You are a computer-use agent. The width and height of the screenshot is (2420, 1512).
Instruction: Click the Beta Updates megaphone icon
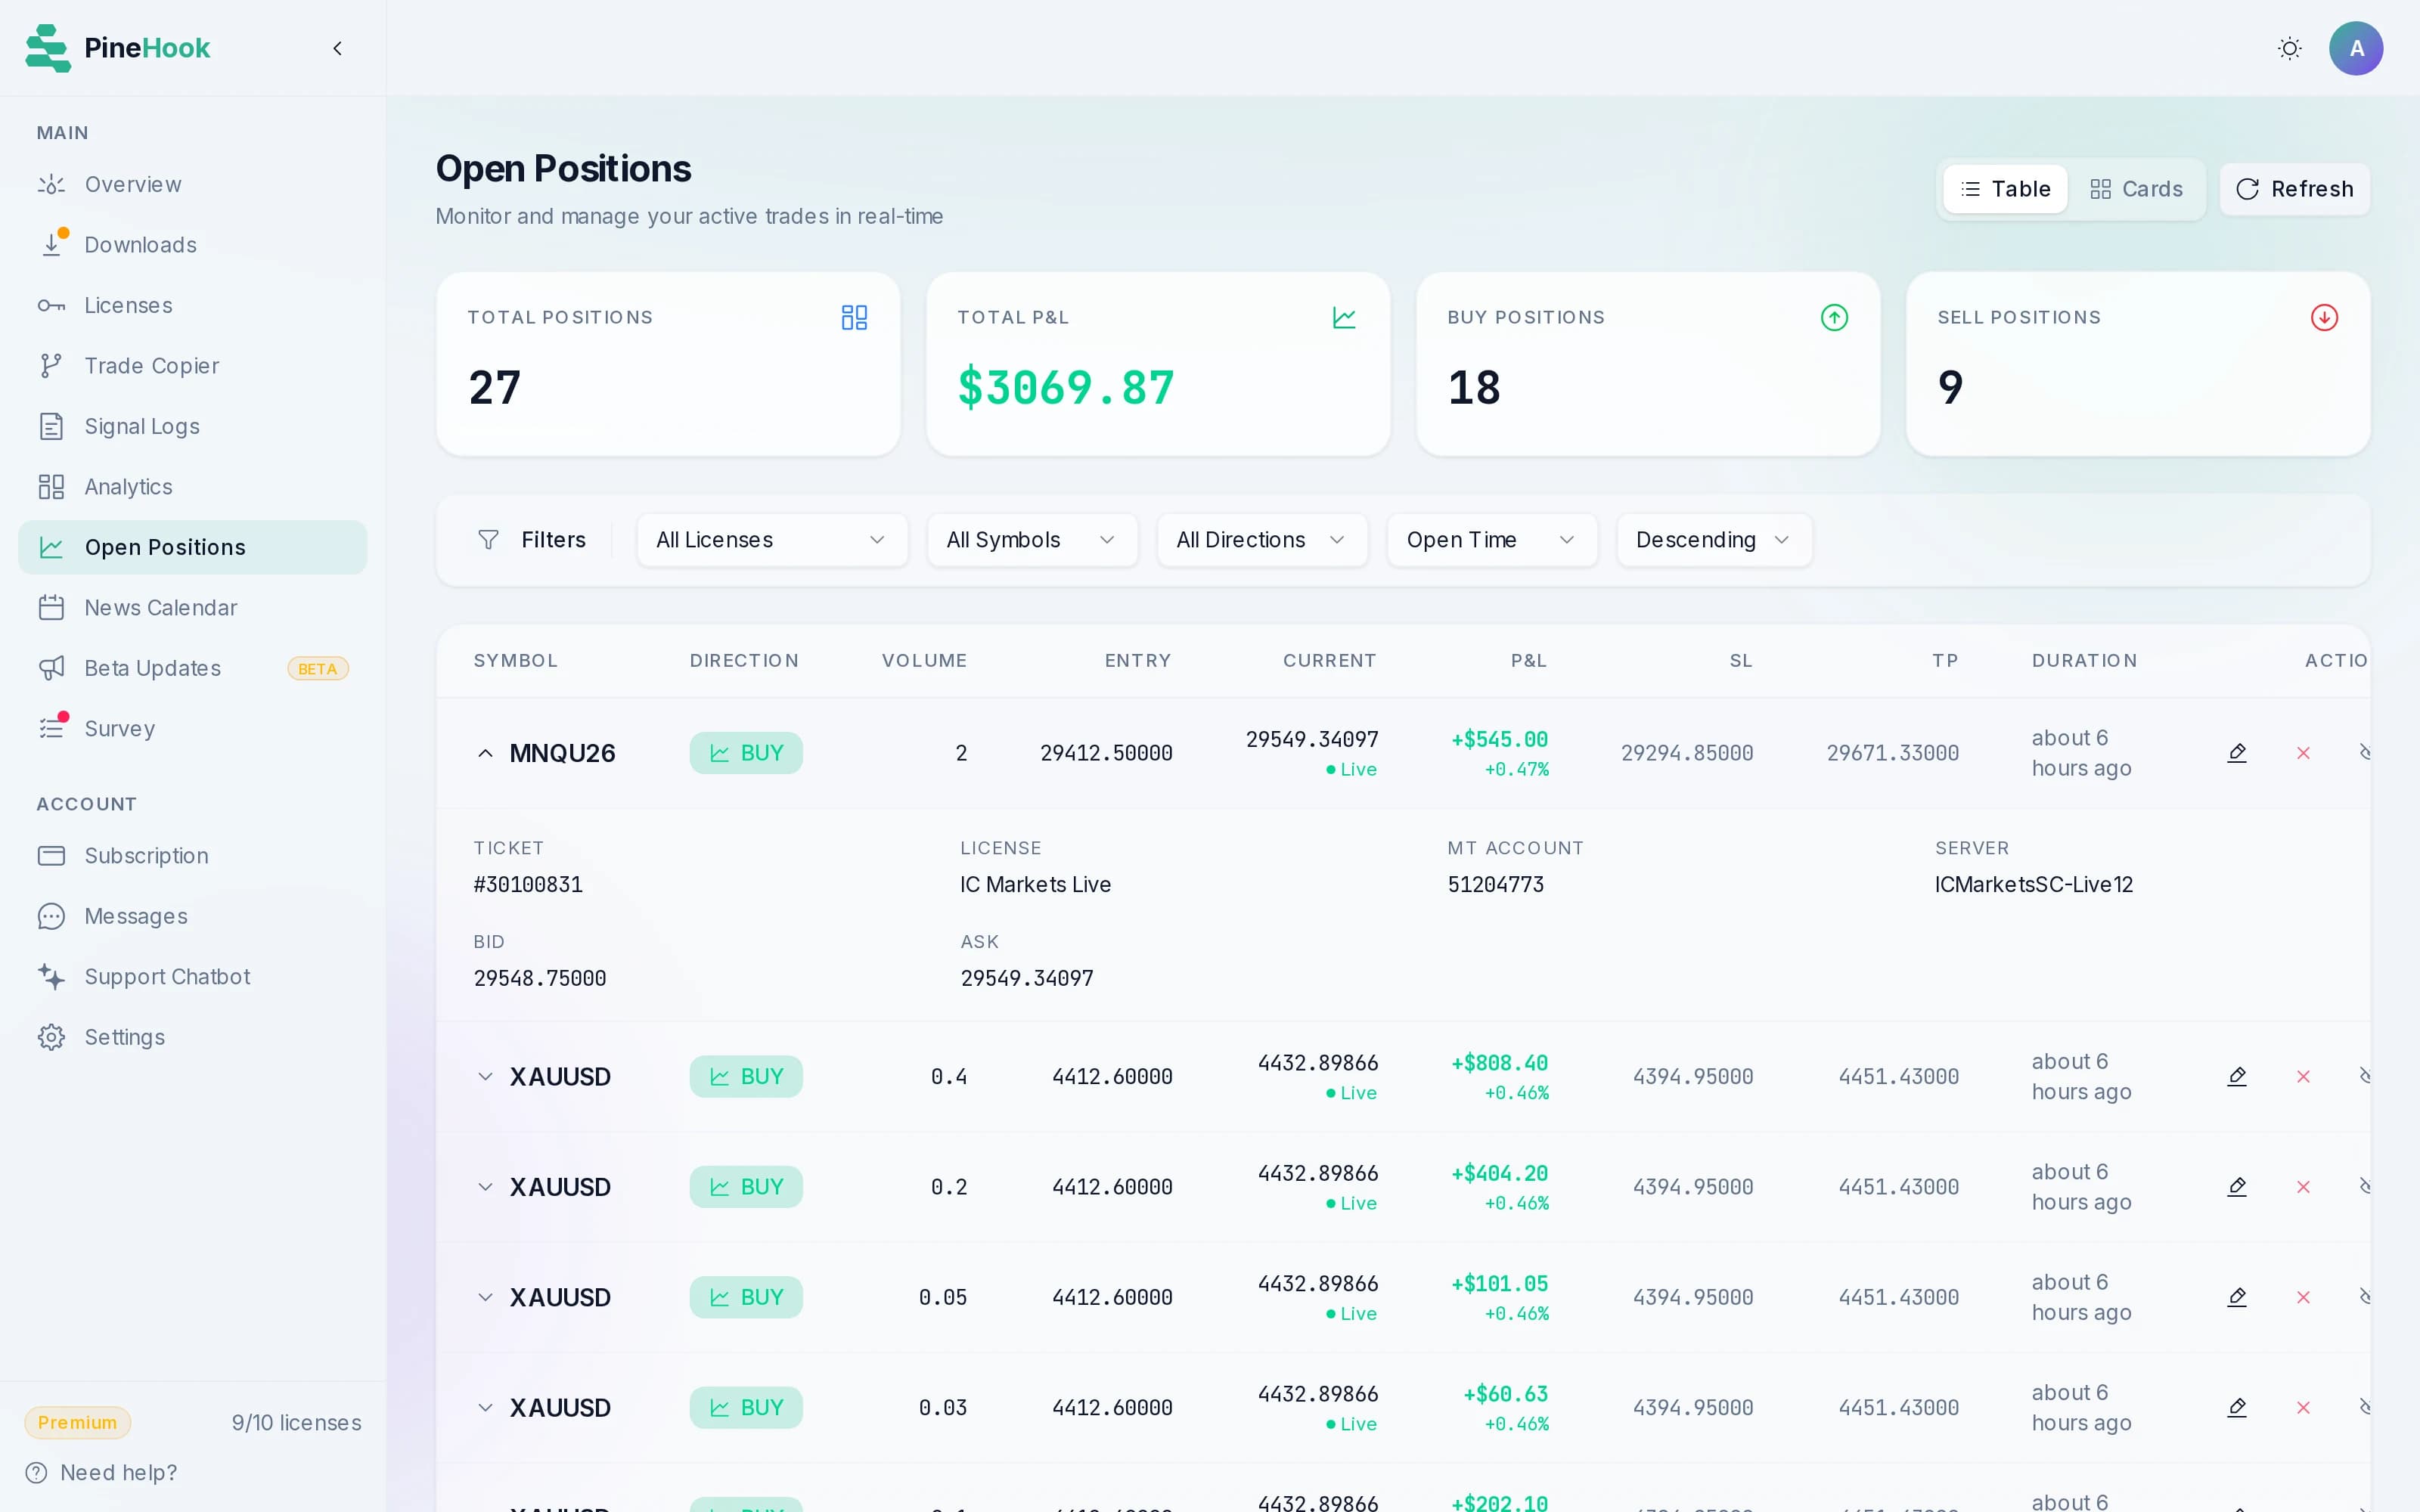tap(51, 668)
